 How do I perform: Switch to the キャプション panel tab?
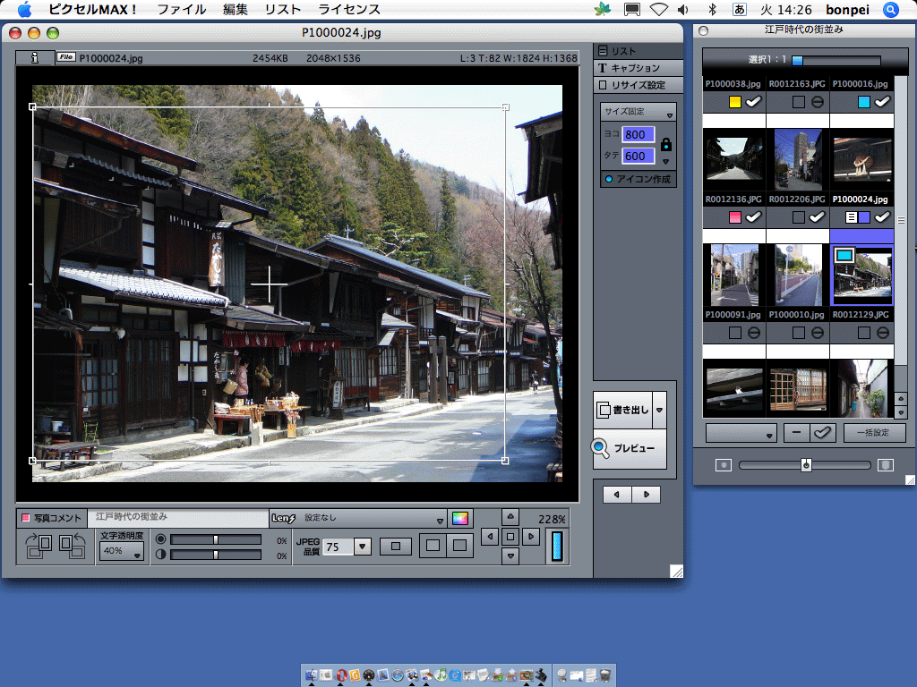pos(638,68)
